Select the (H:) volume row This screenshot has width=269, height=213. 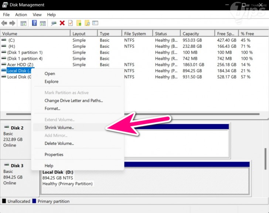(134, 46)
